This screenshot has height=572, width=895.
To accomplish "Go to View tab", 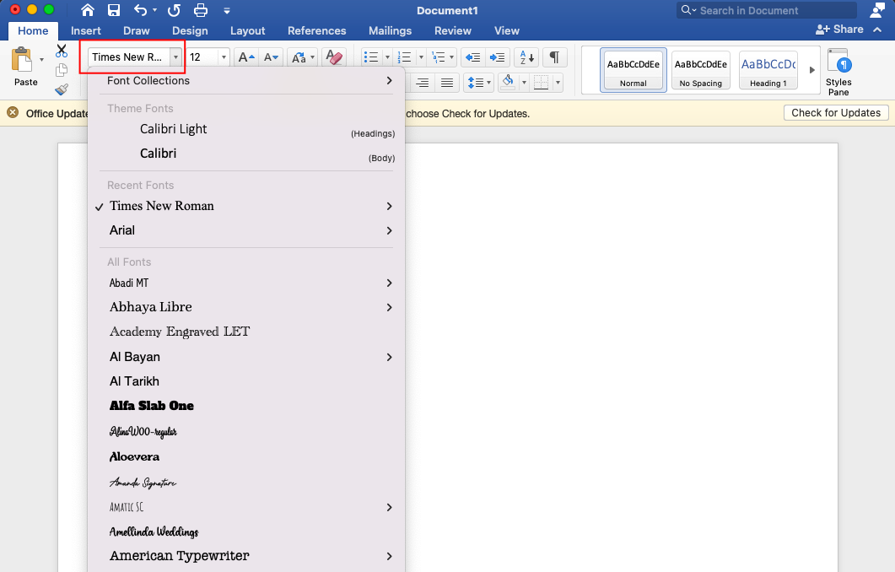I will click(507, 31).
